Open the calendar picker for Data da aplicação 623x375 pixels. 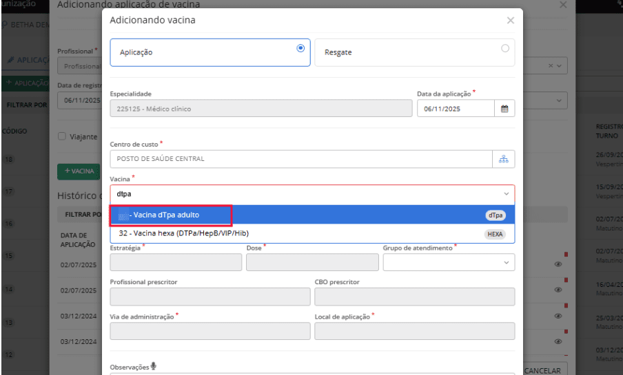pyautogui.click(x=504, y=109)
